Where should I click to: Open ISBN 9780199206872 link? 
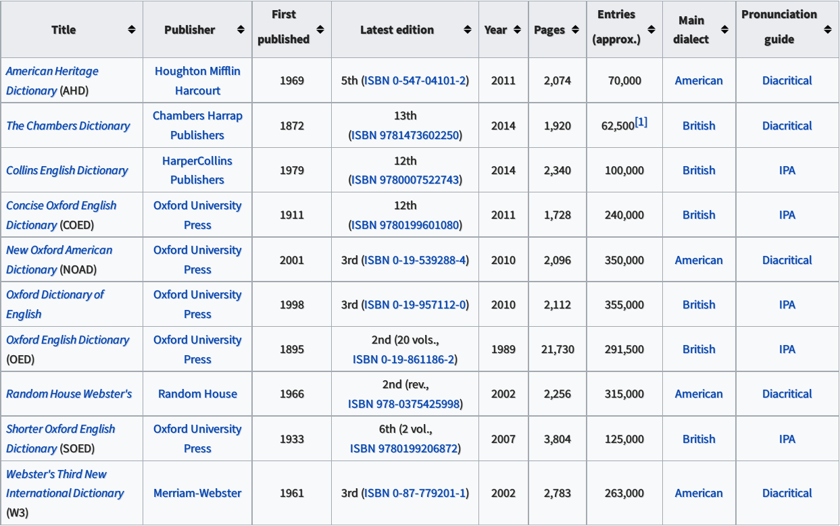(x=404, y=448)
